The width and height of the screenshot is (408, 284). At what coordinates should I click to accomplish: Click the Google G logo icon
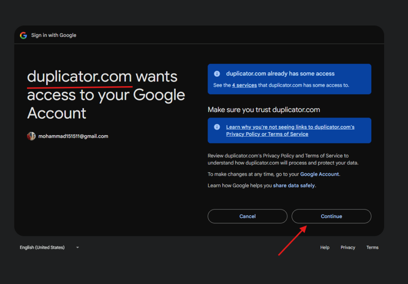click(x=24, y=35)
